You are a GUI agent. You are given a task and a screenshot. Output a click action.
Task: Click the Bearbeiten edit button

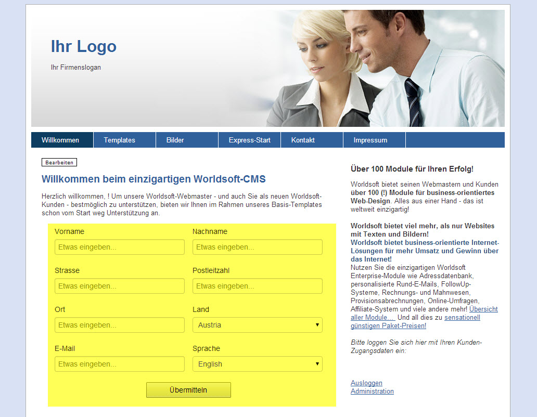(x=59, y=163)
